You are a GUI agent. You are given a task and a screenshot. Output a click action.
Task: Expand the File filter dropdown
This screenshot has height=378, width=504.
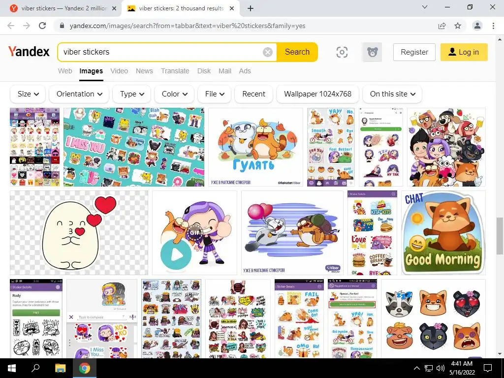(x=215, y=94)
